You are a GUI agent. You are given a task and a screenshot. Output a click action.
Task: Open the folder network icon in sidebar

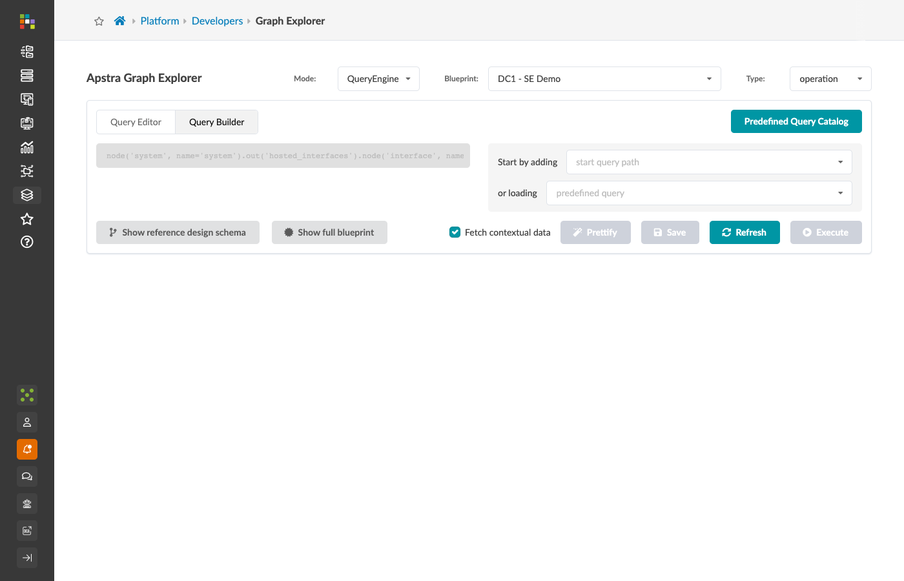point(27,171)
